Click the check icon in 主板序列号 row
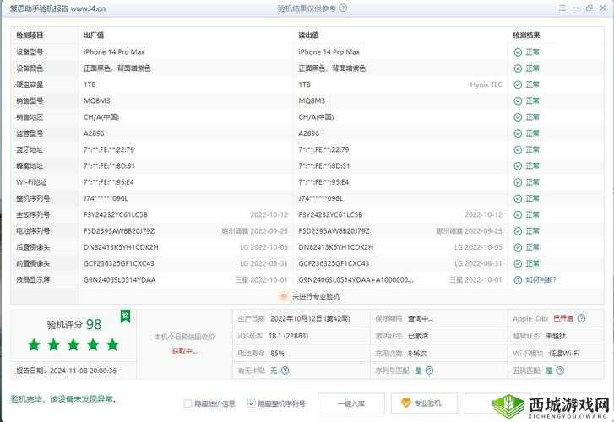 click(518, 215)
